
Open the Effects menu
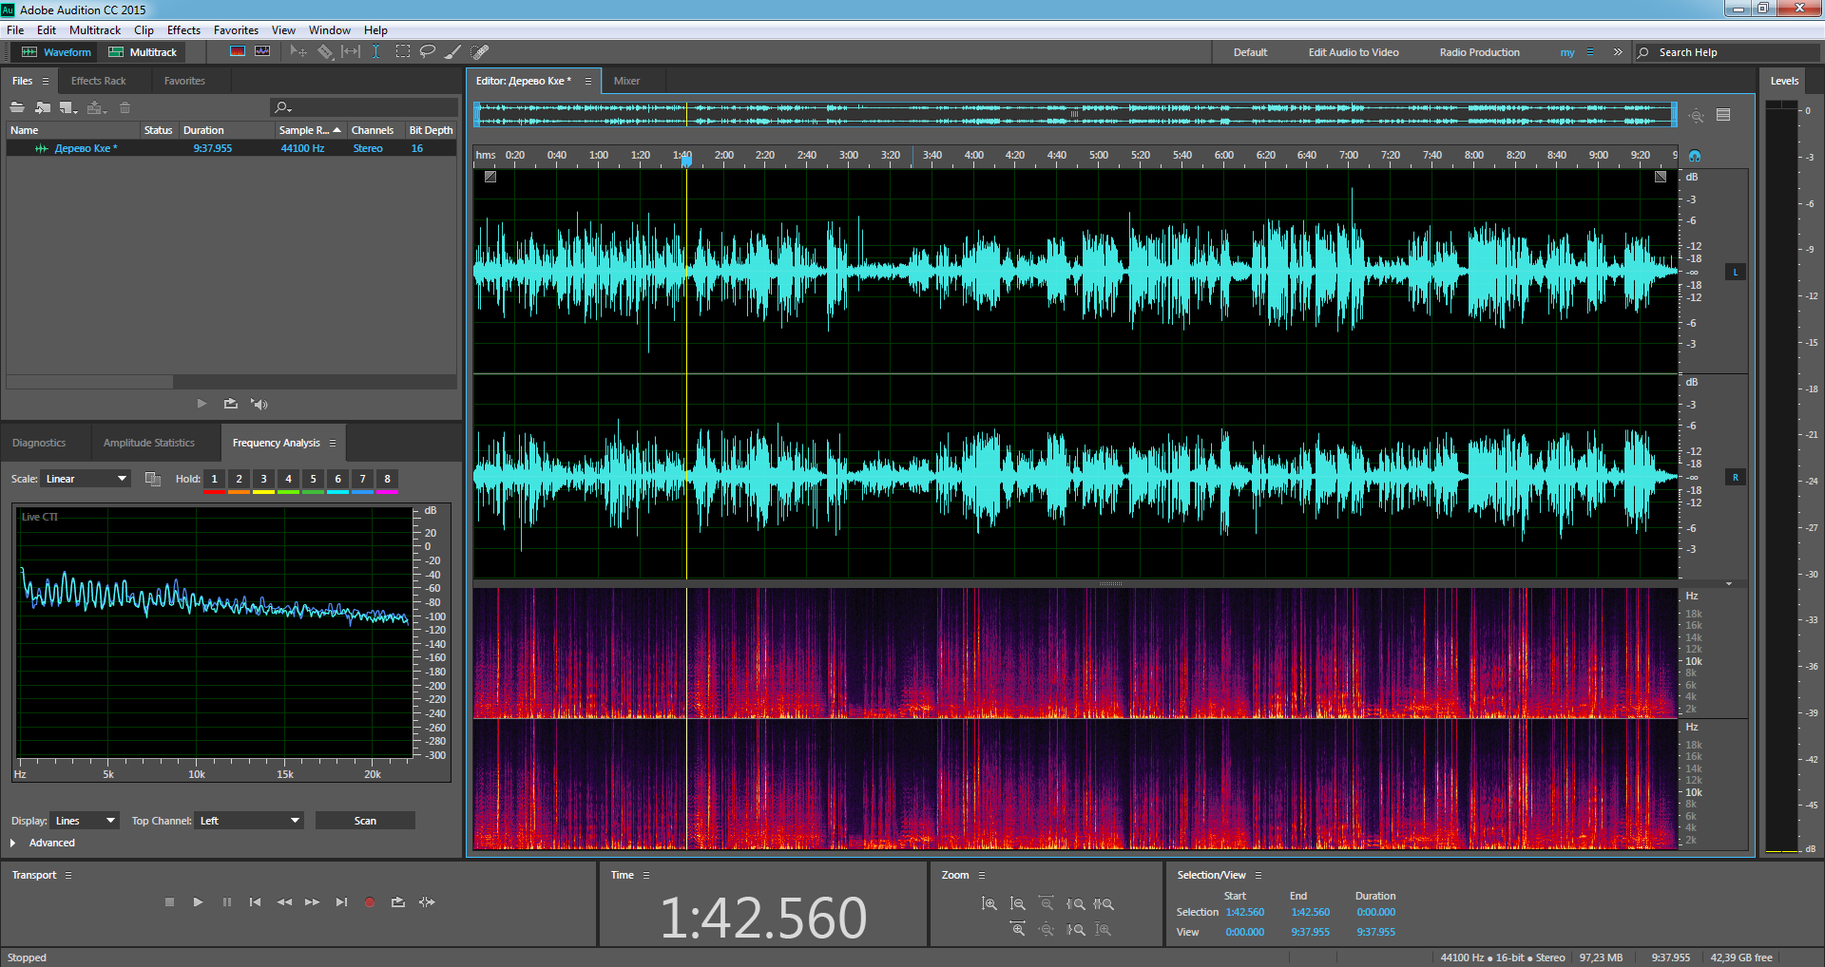183,30
